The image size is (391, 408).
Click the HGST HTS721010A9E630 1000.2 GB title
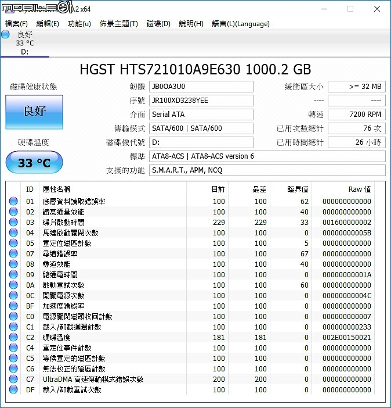tap(195, 69)
